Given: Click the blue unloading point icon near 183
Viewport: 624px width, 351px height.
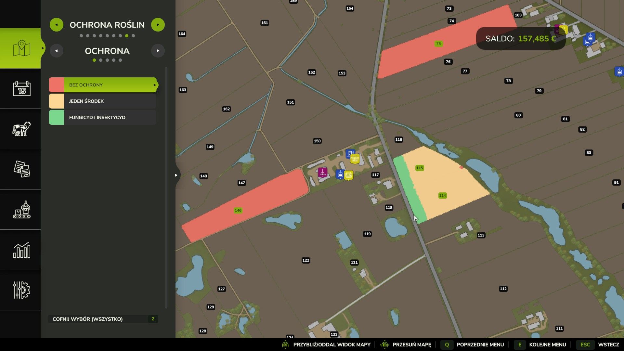Looking at the screenshot, I should 590,37.
